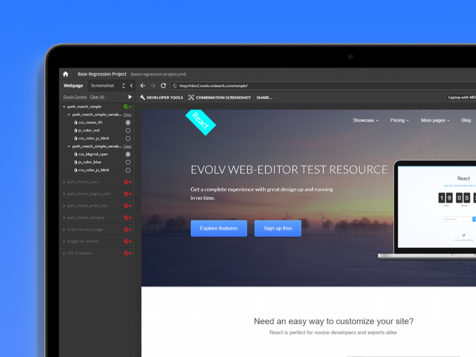The image size is (476, 357).
Task: Select first css_color_js_blink radio under js_color_red
Action: (128, 138)
